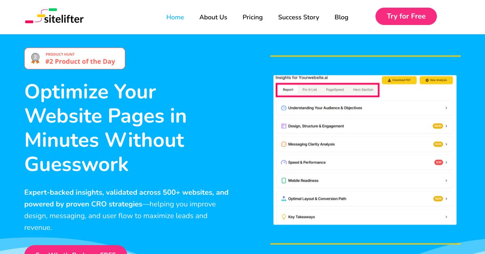Click the Download PDF button
485x254 pixels.
tap(399, 80)
